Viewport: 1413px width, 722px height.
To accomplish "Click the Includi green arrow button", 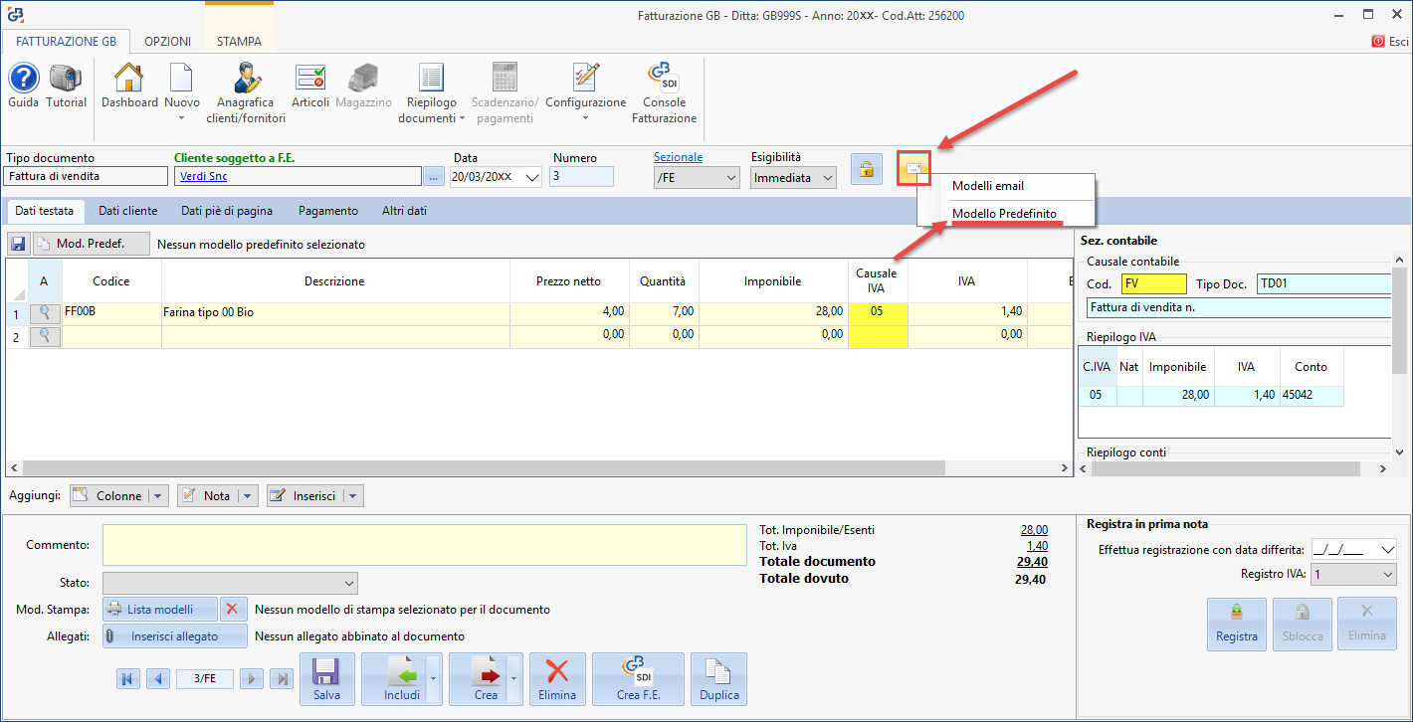I will (x=394, y=679).
